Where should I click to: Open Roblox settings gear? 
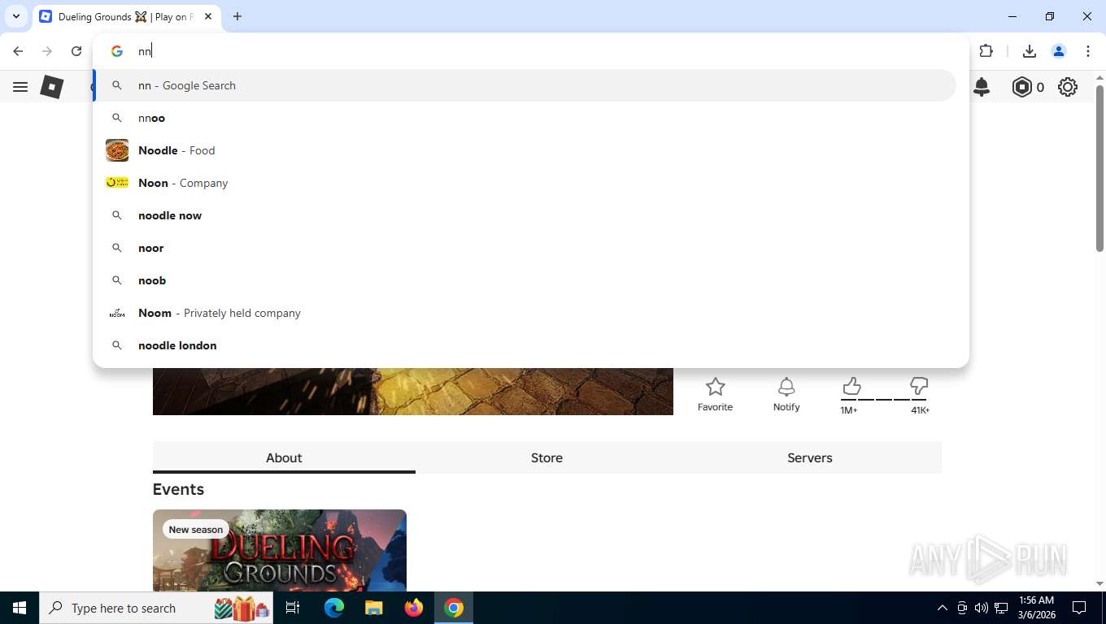[x=1068, y=87]
